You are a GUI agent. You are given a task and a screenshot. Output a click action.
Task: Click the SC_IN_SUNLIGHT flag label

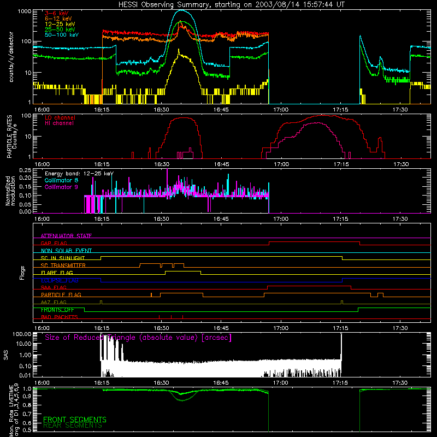tap(63, 258)
